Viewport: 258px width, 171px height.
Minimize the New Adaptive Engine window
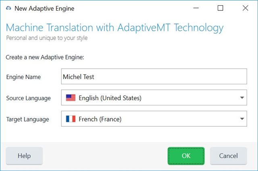[x=196, y=8]
